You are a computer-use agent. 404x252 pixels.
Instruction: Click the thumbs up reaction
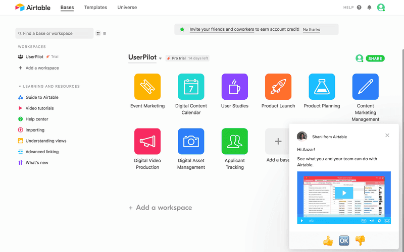[x=328, y=241]
